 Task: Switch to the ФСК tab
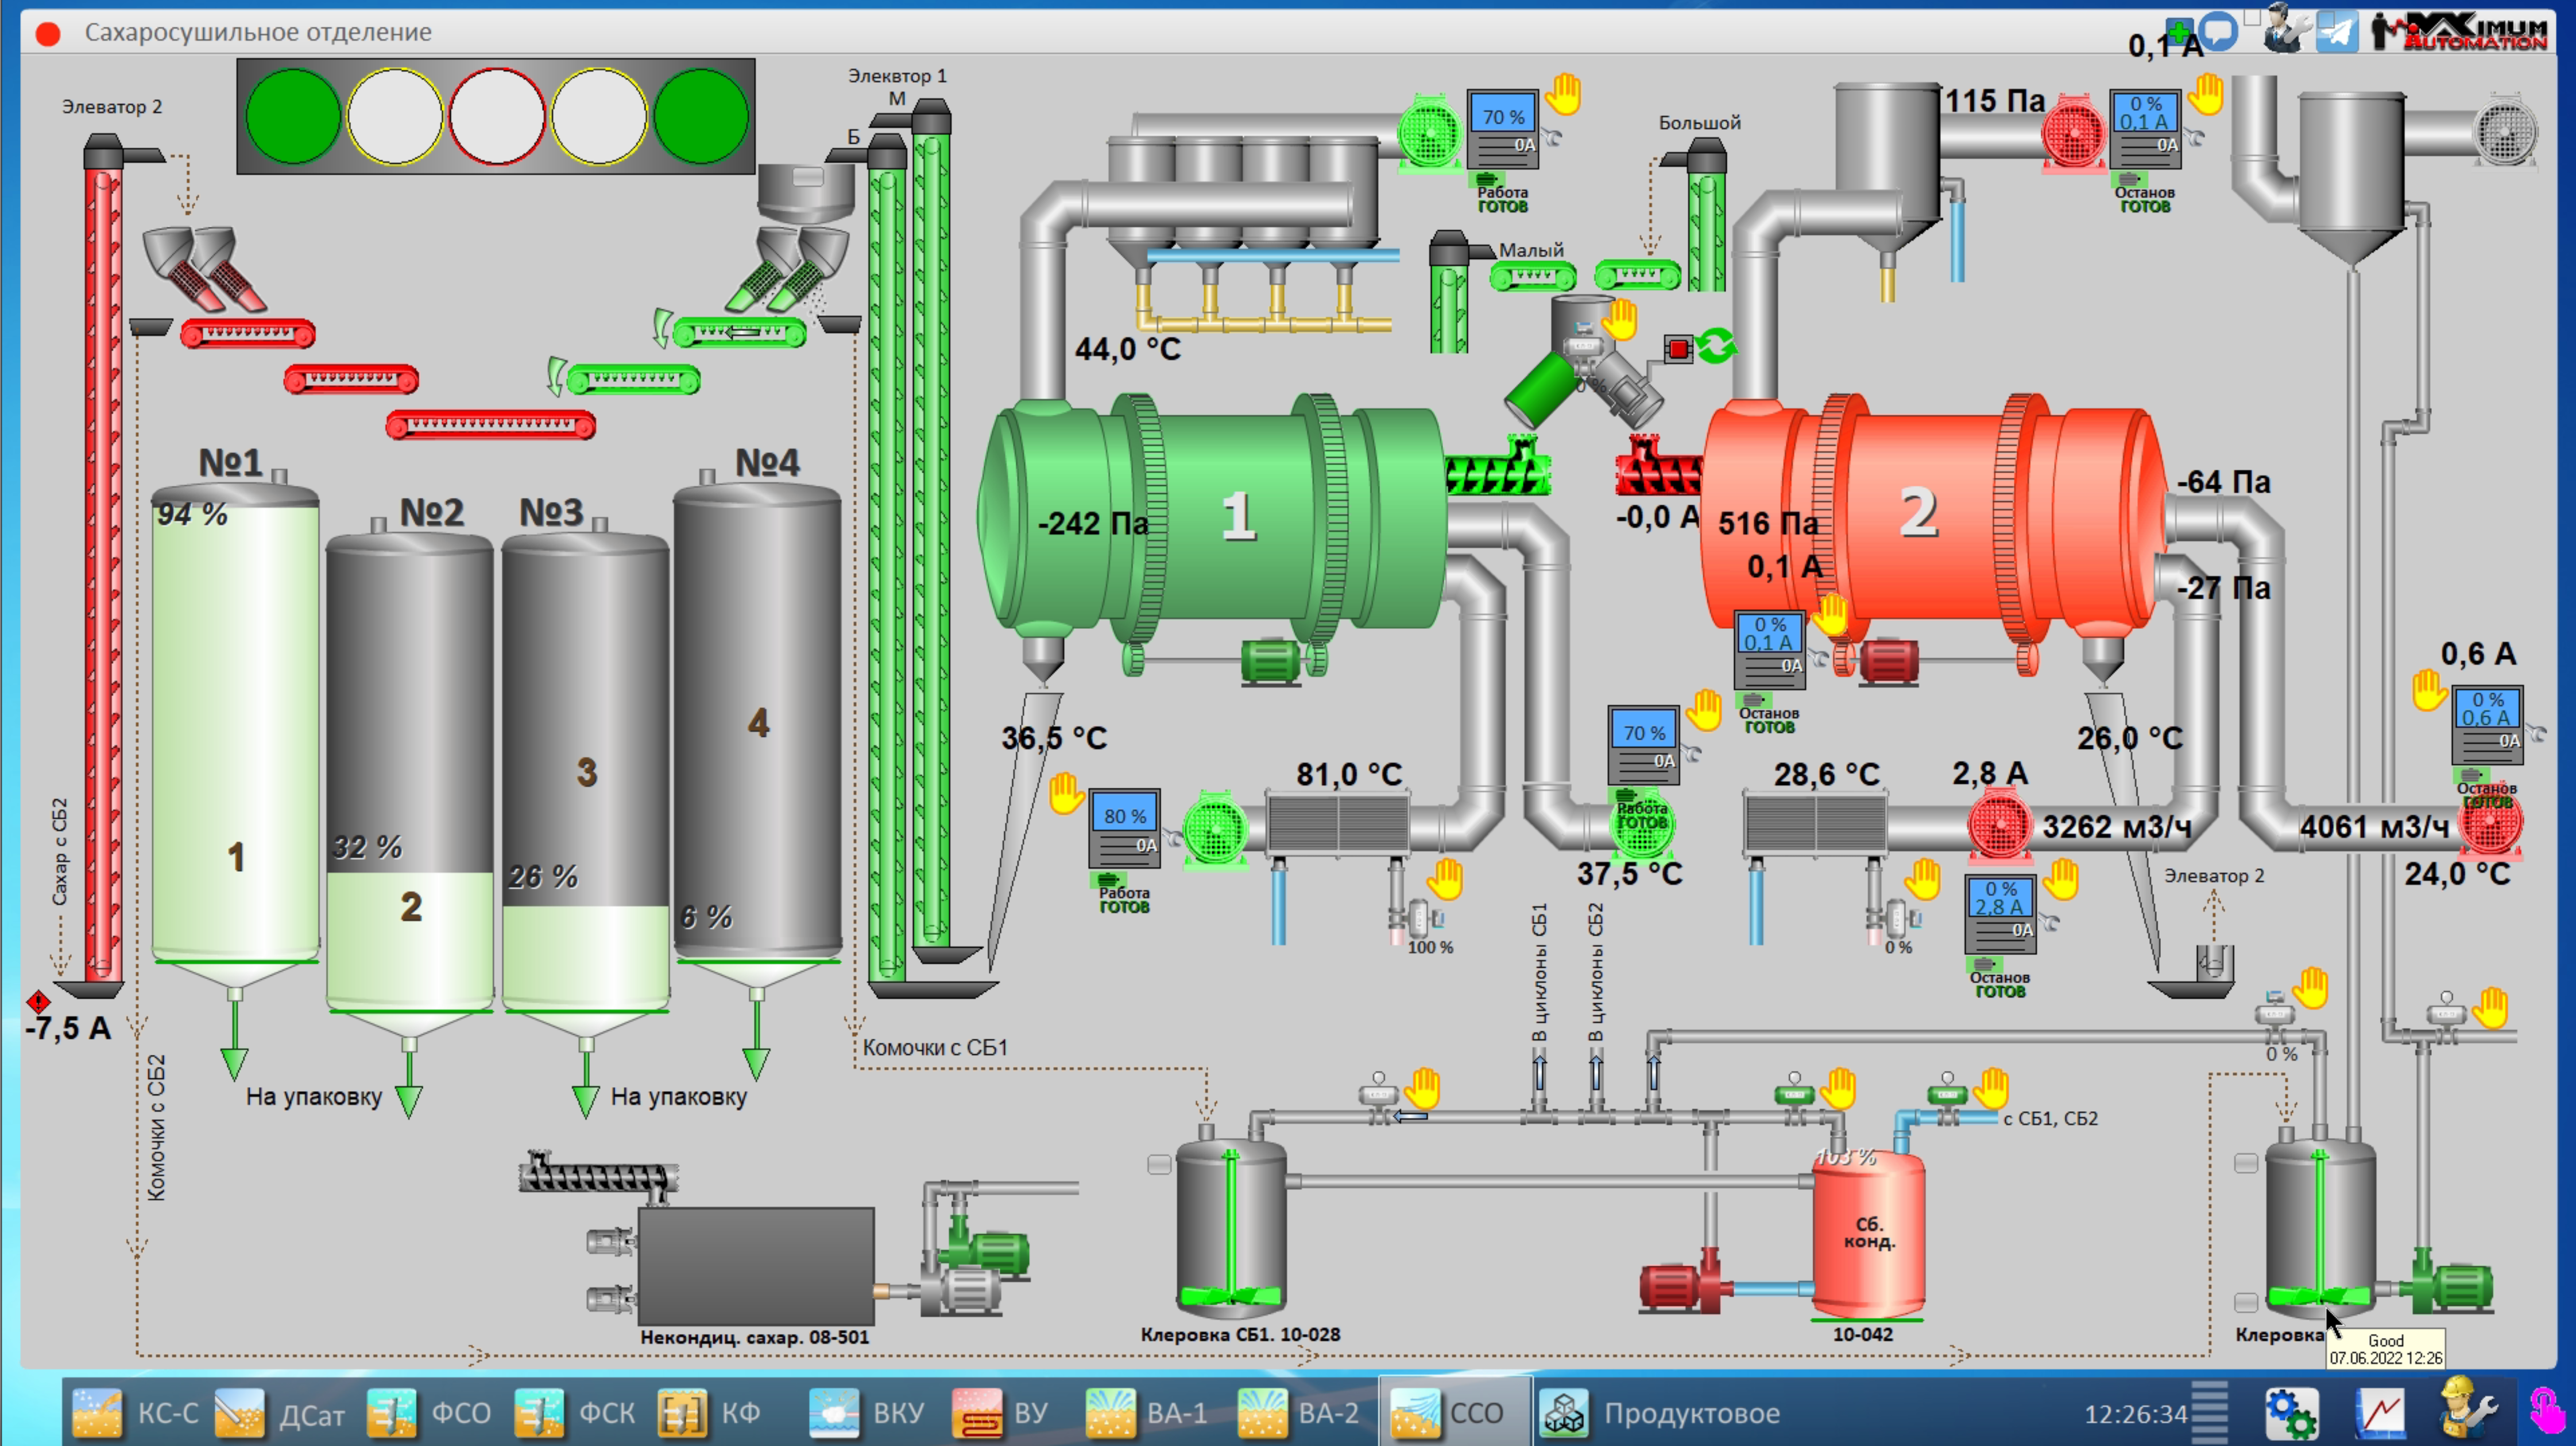(575, 1413)
